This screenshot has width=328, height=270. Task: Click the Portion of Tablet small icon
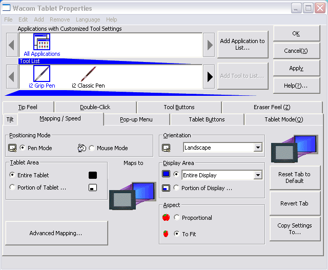pos(93,188)
